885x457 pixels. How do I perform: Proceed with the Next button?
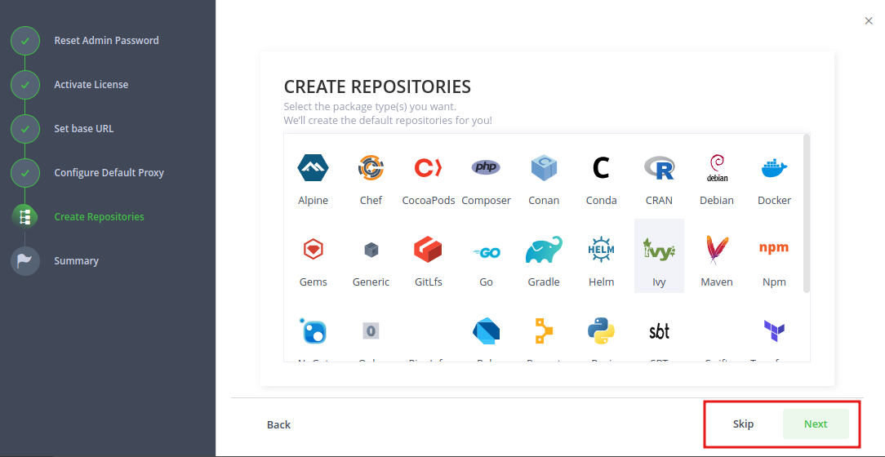tap(816, 424)
